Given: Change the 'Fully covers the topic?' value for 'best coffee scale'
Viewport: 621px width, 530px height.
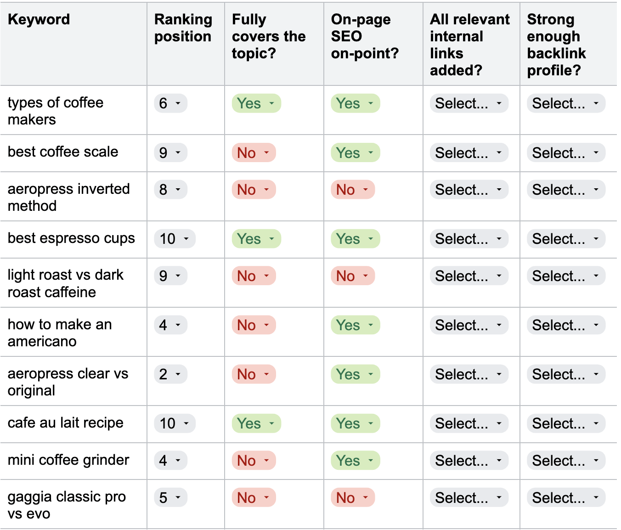Looking at the screenshot, I should (254, 153).
